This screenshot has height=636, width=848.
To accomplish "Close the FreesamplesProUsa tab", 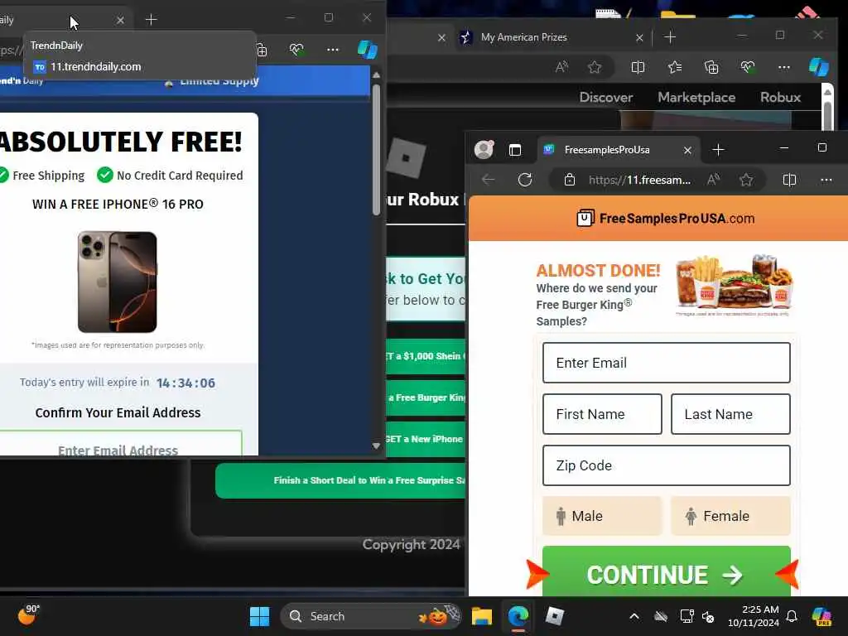I will (x=687, y=151).
